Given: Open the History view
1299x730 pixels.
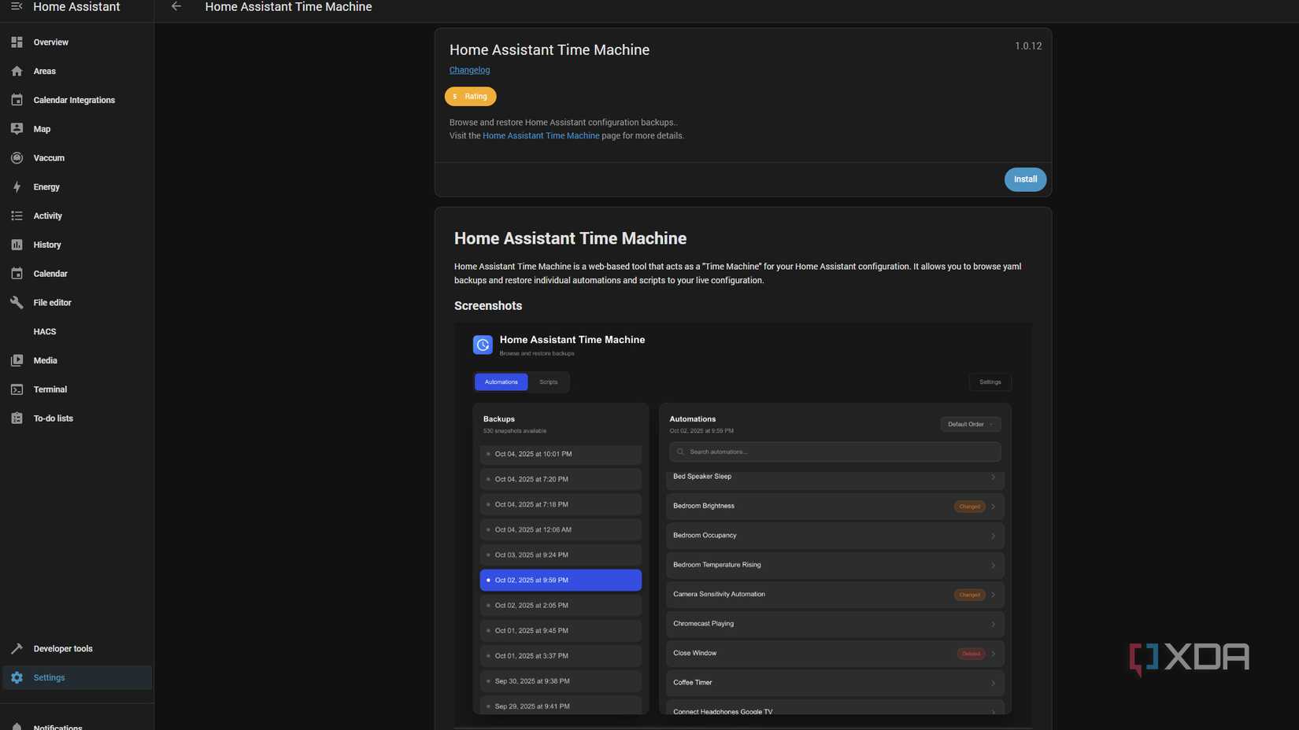Looking at the screenshot, I should [x=46, y=245].
